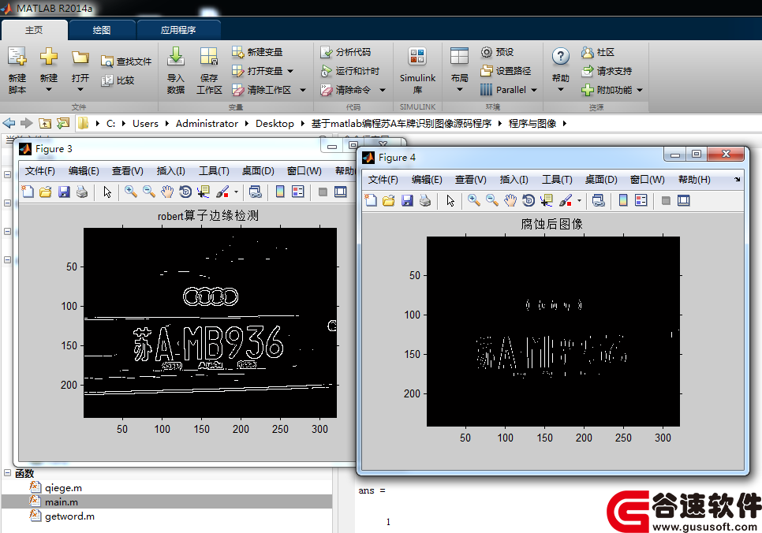Toggle Insert Colorbar in Figure 4
The height and width of the screenshot is (533, 762).
[x=623, y=201]
